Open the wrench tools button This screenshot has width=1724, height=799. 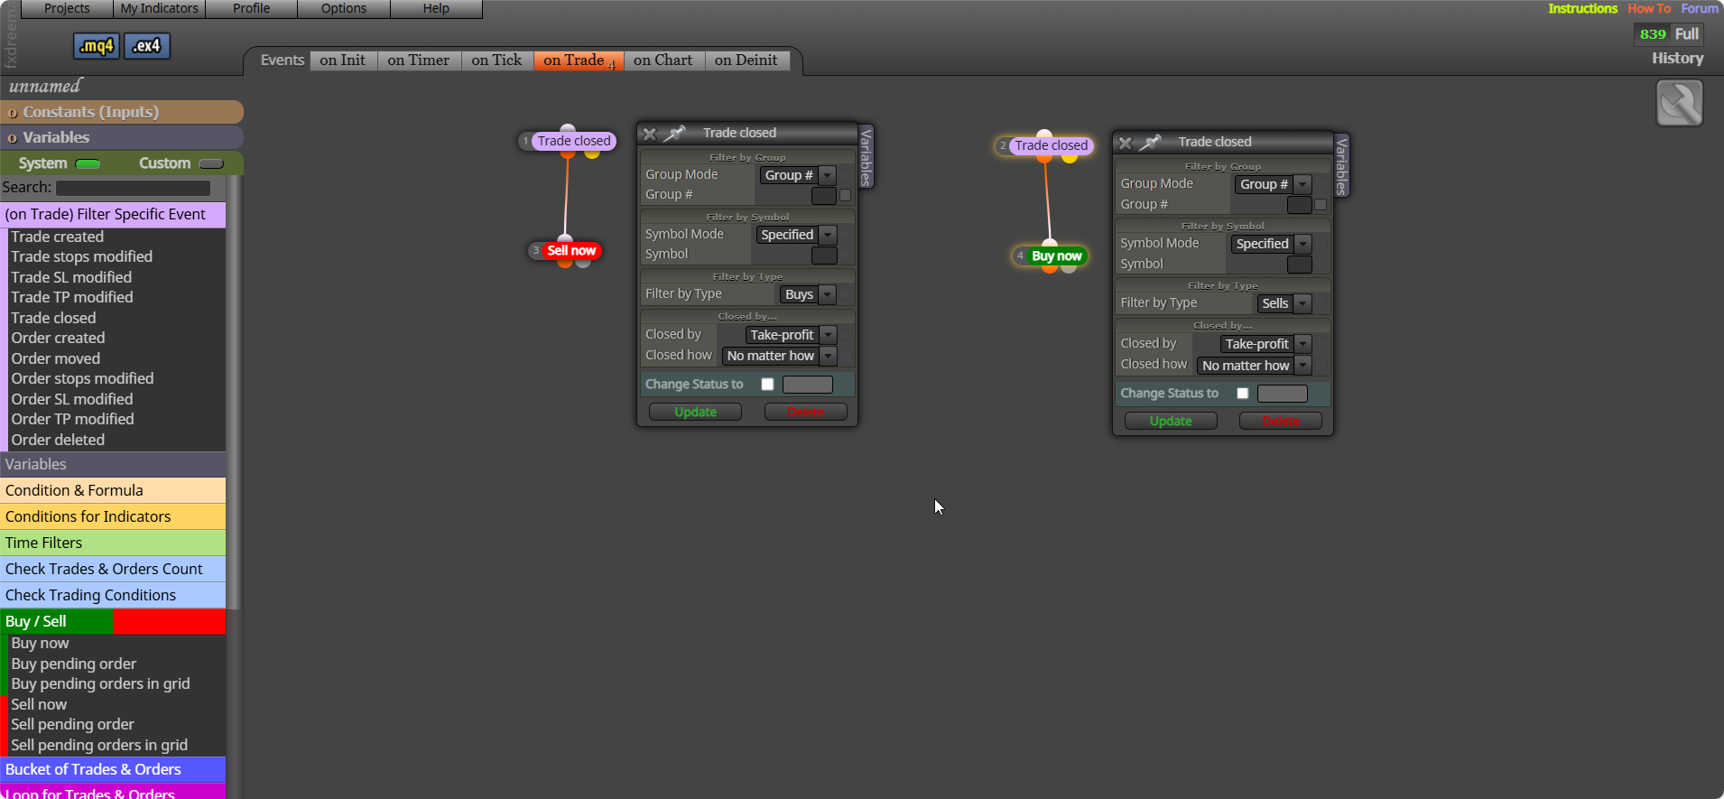[1679, 103]
